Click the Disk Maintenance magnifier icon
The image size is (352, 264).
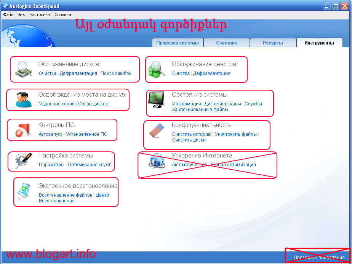(x=24, y=70)
